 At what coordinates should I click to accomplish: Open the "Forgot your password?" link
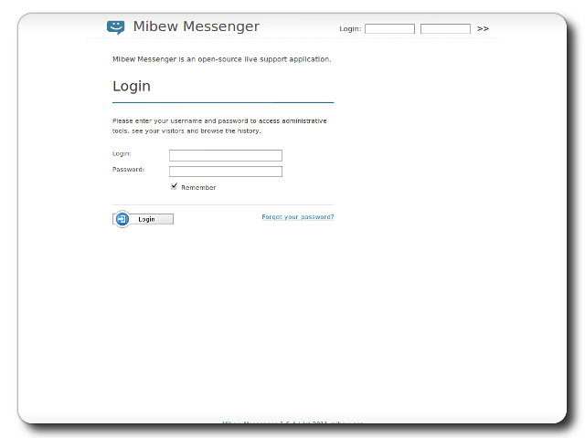point(297,217)
